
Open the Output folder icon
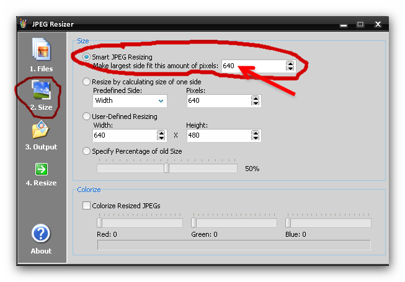(41, 130)
